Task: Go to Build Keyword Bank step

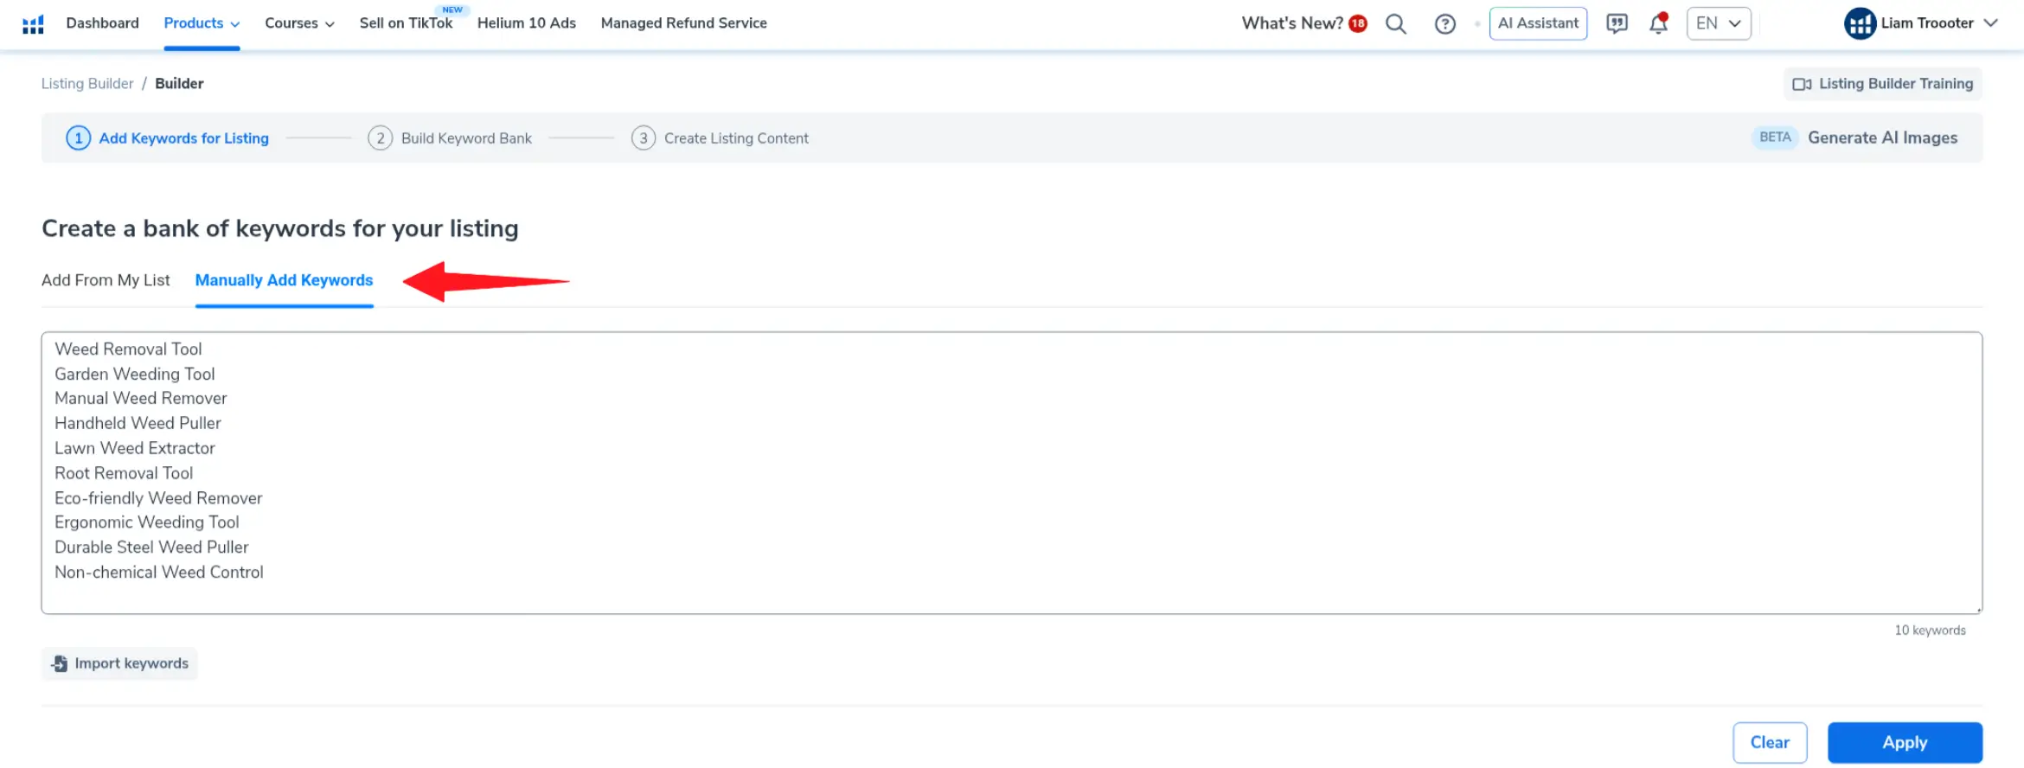Action: point(466,138)
